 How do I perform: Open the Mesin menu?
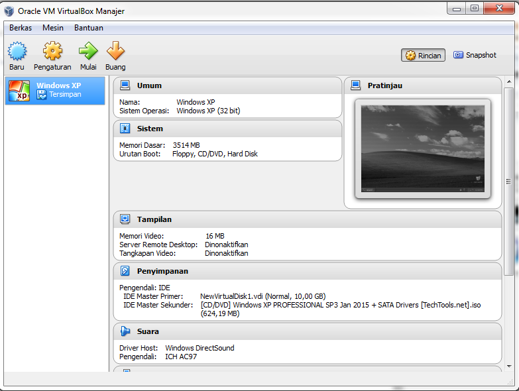53,28
